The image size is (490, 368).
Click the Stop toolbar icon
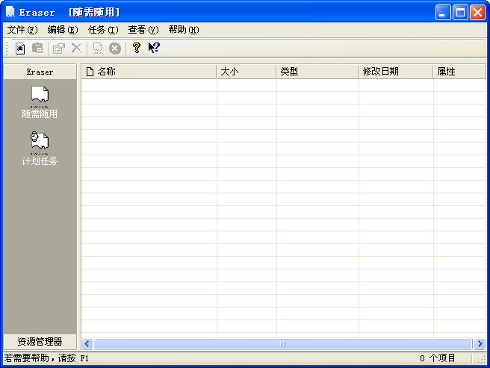coord(114,48)
